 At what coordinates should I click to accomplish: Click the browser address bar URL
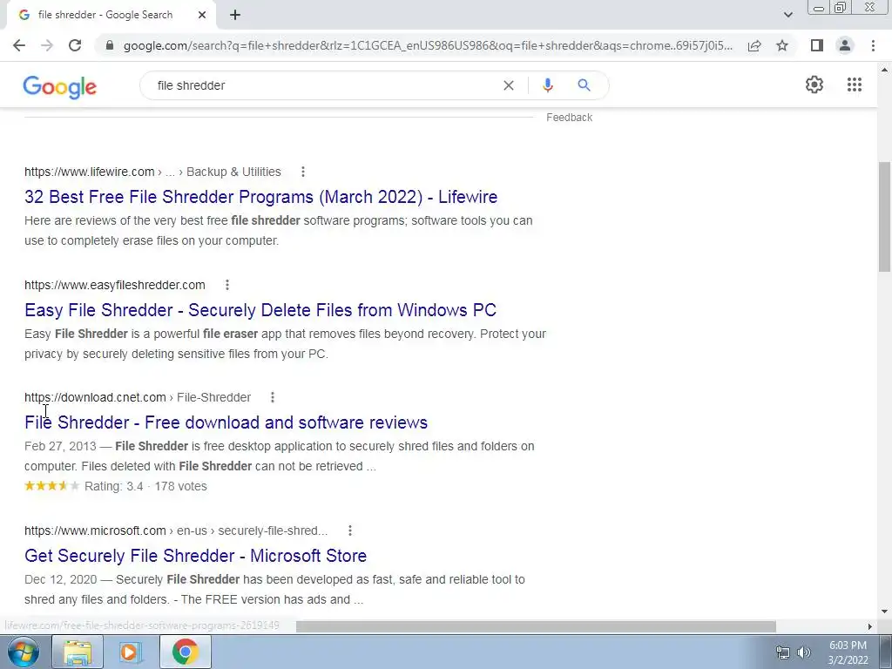[428, 45]
